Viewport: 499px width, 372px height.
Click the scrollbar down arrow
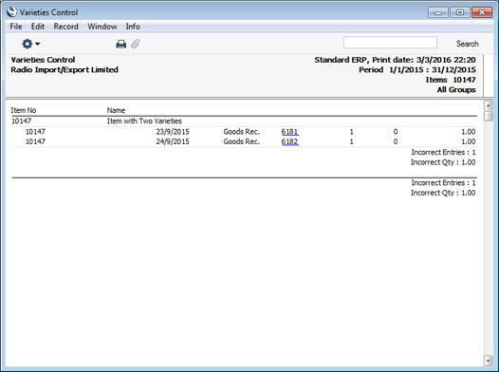coord(489,361)
